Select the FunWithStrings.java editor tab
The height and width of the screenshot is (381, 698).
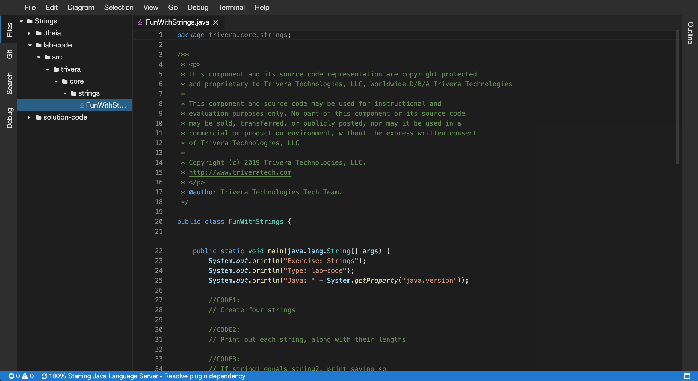(179, 22)
